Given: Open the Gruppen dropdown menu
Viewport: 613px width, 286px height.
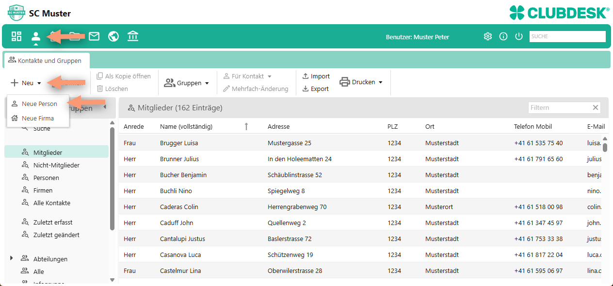Looking at the screenshot, I should tap(187, 83).
